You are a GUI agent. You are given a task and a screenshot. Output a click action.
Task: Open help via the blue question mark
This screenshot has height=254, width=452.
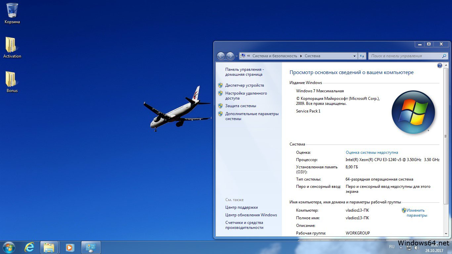pyautogui.click(x=440, y=65)
